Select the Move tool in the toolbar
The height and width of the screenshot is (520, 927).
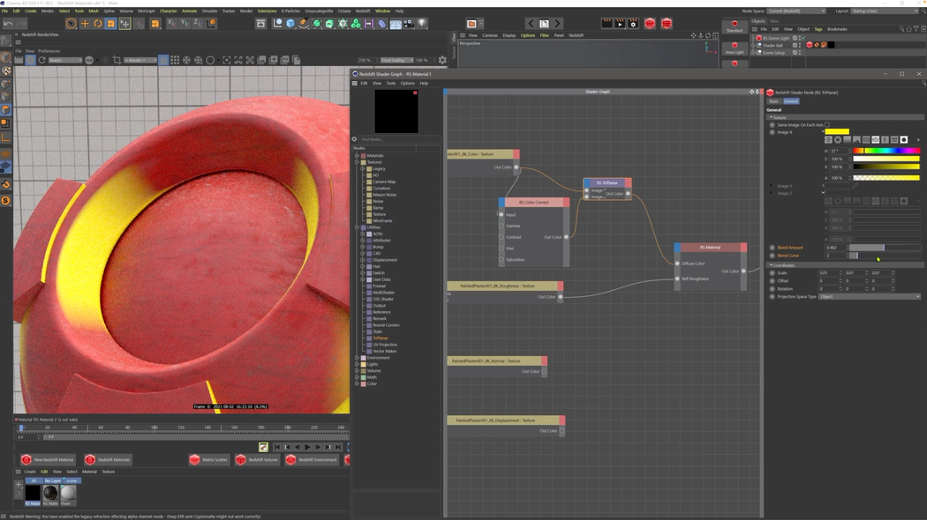pyautogui.click(x=85, y=24)
